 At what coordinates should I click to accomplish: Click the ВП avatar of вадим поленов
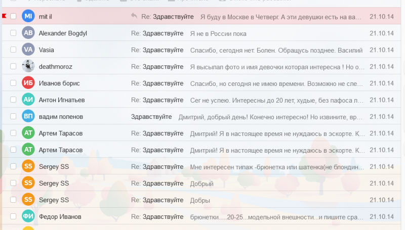pos(28,116)
